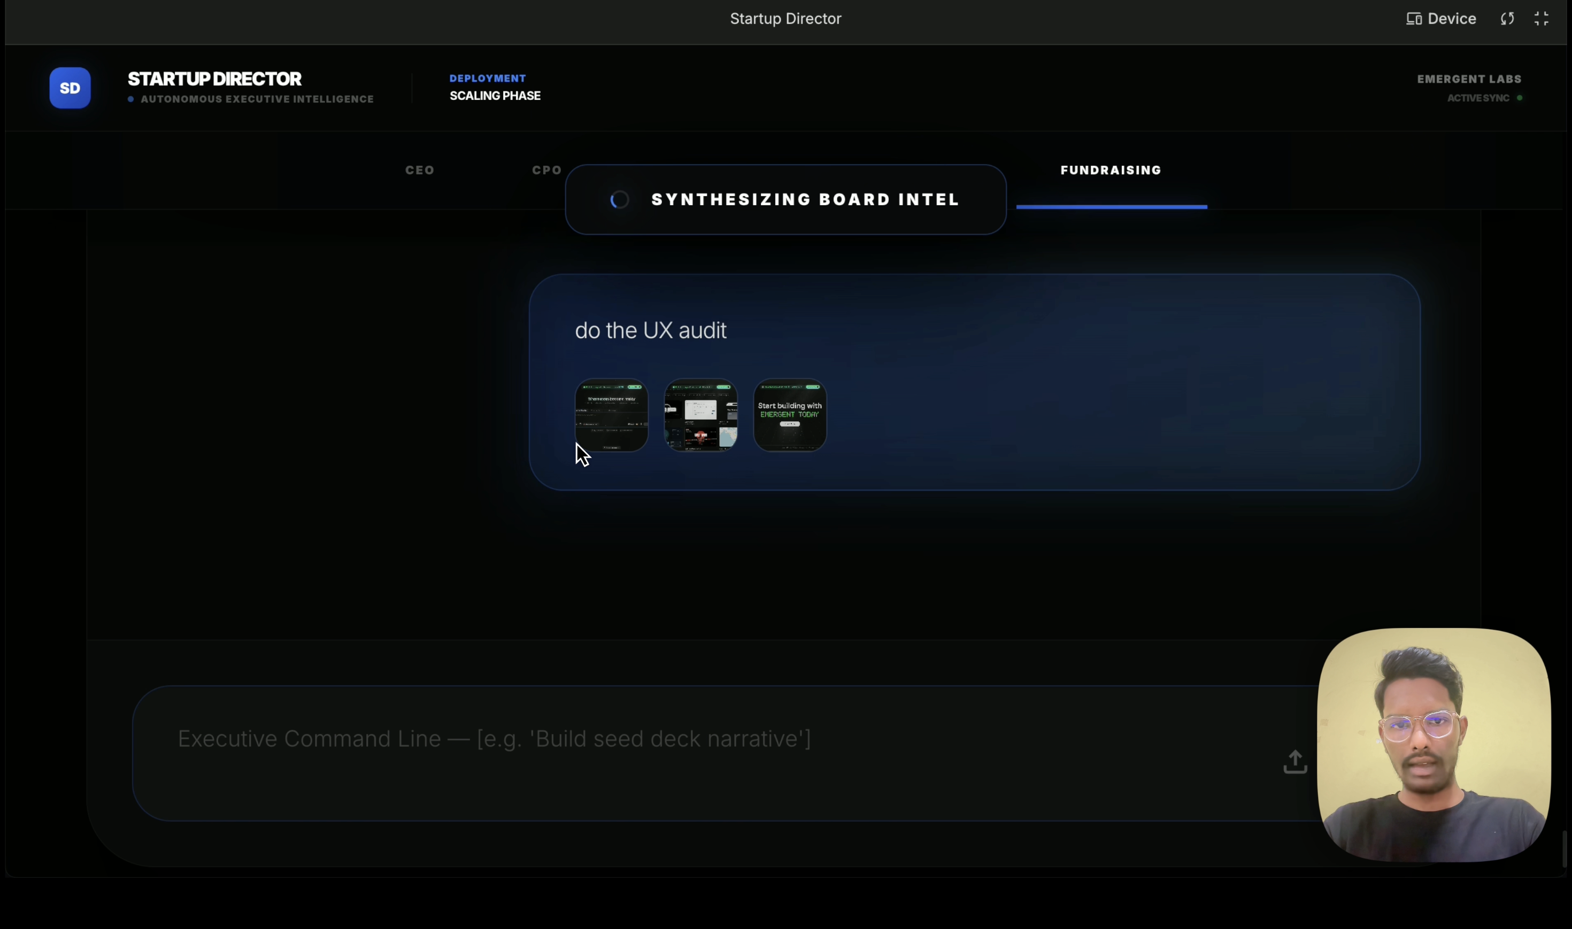
Task: Switch to the CEO tab
Action: tap(419, 171)
